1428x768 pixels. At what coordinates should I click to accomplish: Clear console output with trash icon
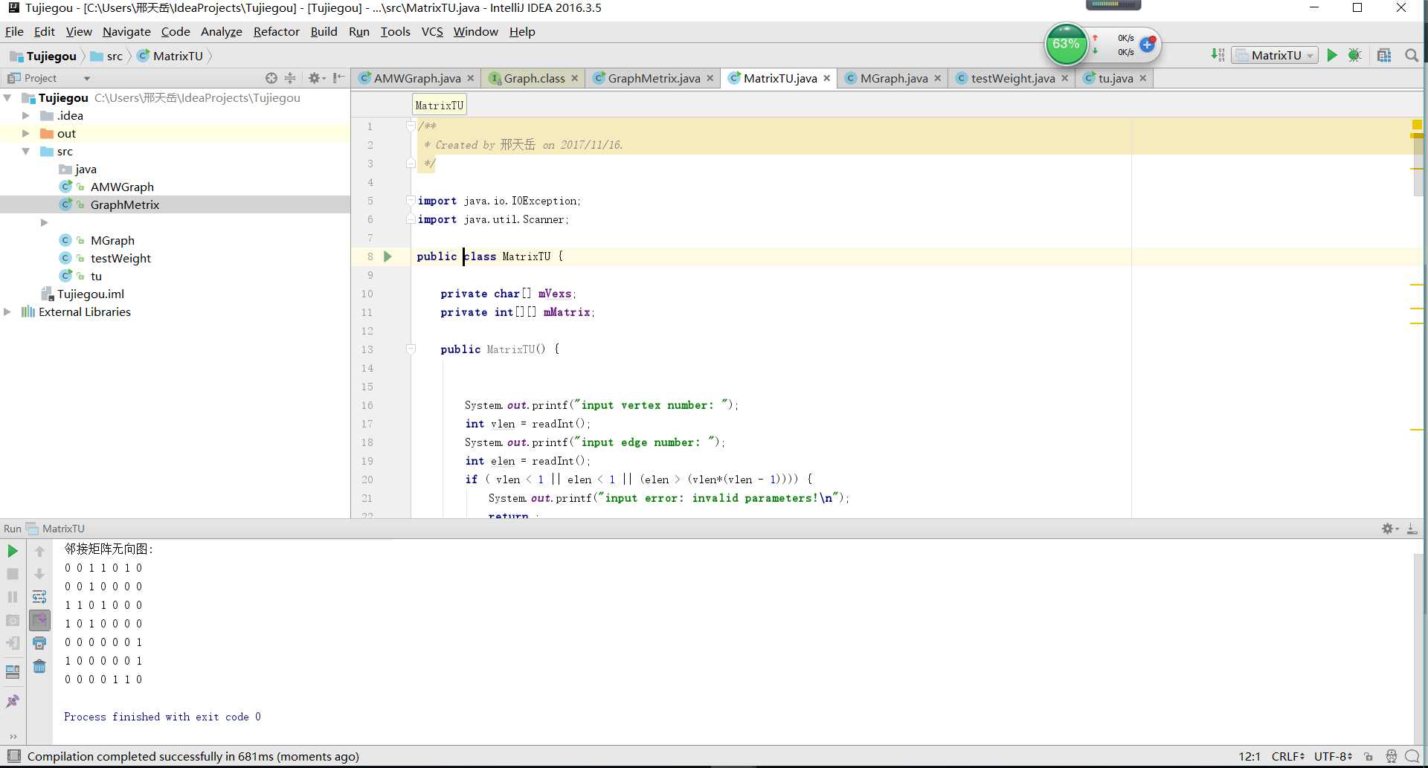coord(39,667)
